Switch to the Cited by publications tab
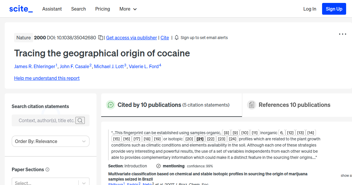The image size is (352, 185). [x=149, y=105]
